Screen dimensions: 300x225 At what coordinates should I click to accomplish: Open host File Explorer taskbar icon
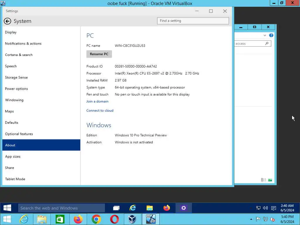click(x=42, y=219)
